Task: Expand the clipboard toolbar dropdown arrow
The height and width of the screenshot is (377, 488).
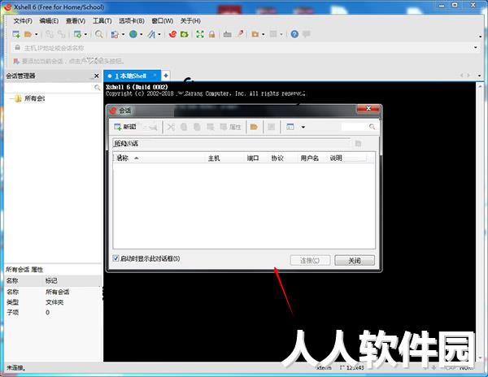Action: coord(123,34)
